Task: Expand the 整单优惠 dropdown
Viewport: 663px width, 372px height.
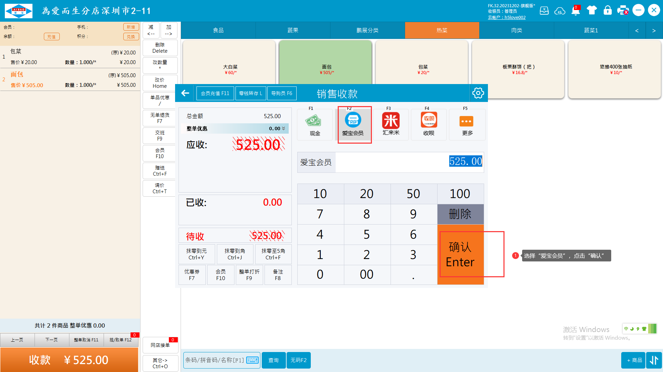Action: coord(284,128)
